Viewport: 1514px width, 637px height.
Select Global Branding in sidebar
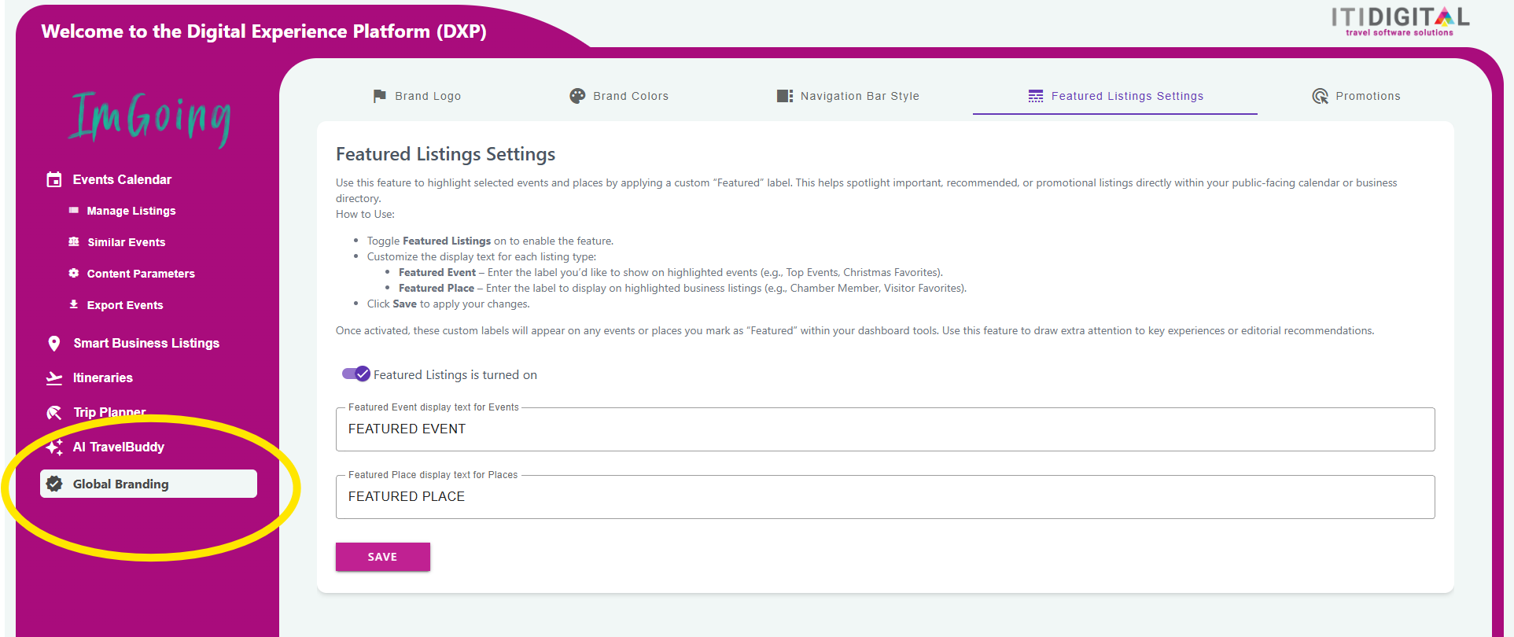[x=149, y=484]
